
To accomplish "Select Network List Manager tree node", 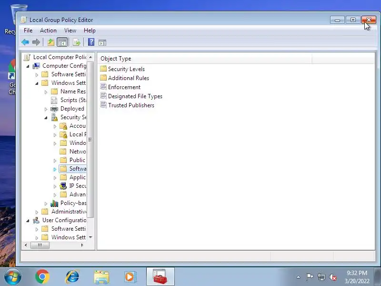I will click(x=73, y=152).
